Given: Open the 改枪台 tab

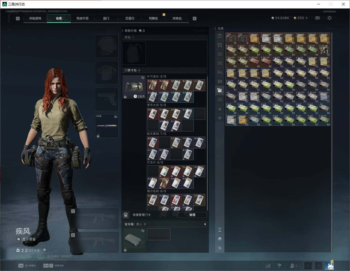Looking at the screenshot, I should pos(177,18).
